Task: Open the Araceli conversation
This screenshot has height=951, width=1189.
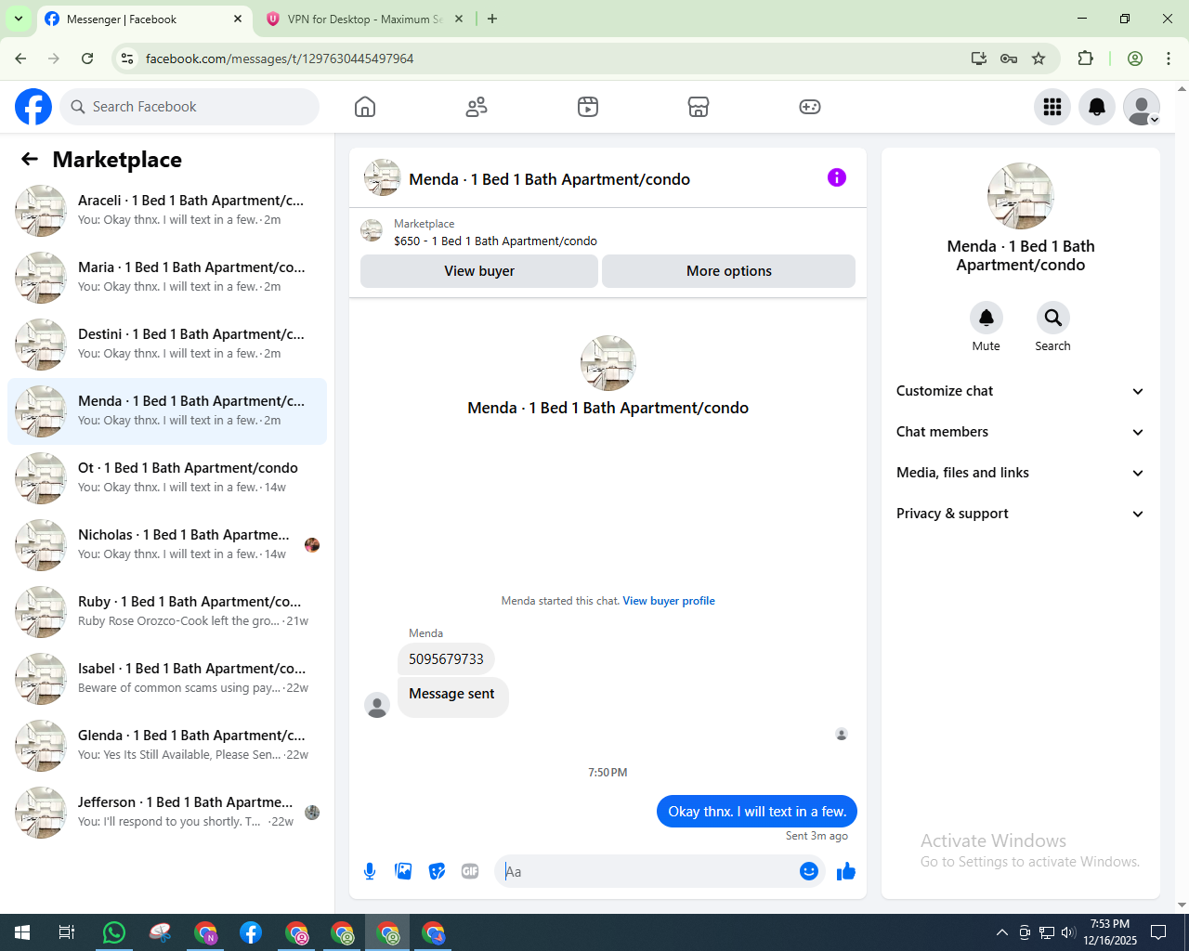Action: coord(167,211)
